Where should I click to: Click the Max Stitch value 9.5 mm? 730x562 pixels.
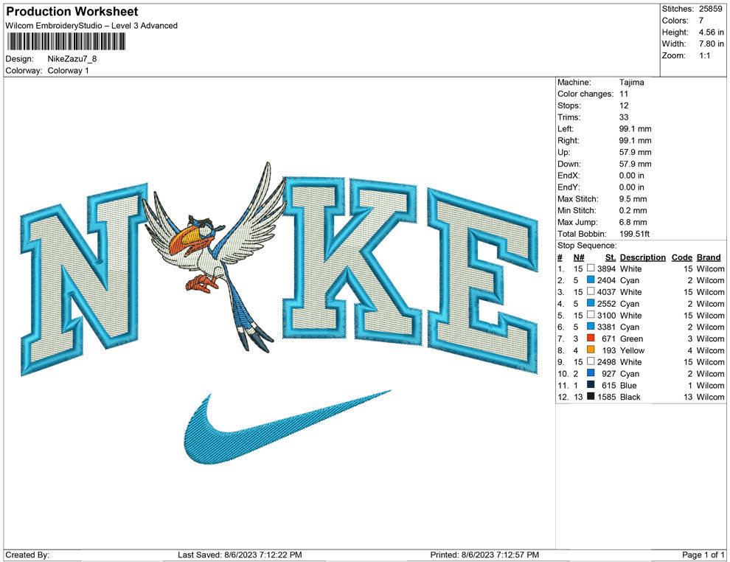(x=633, y=199)
